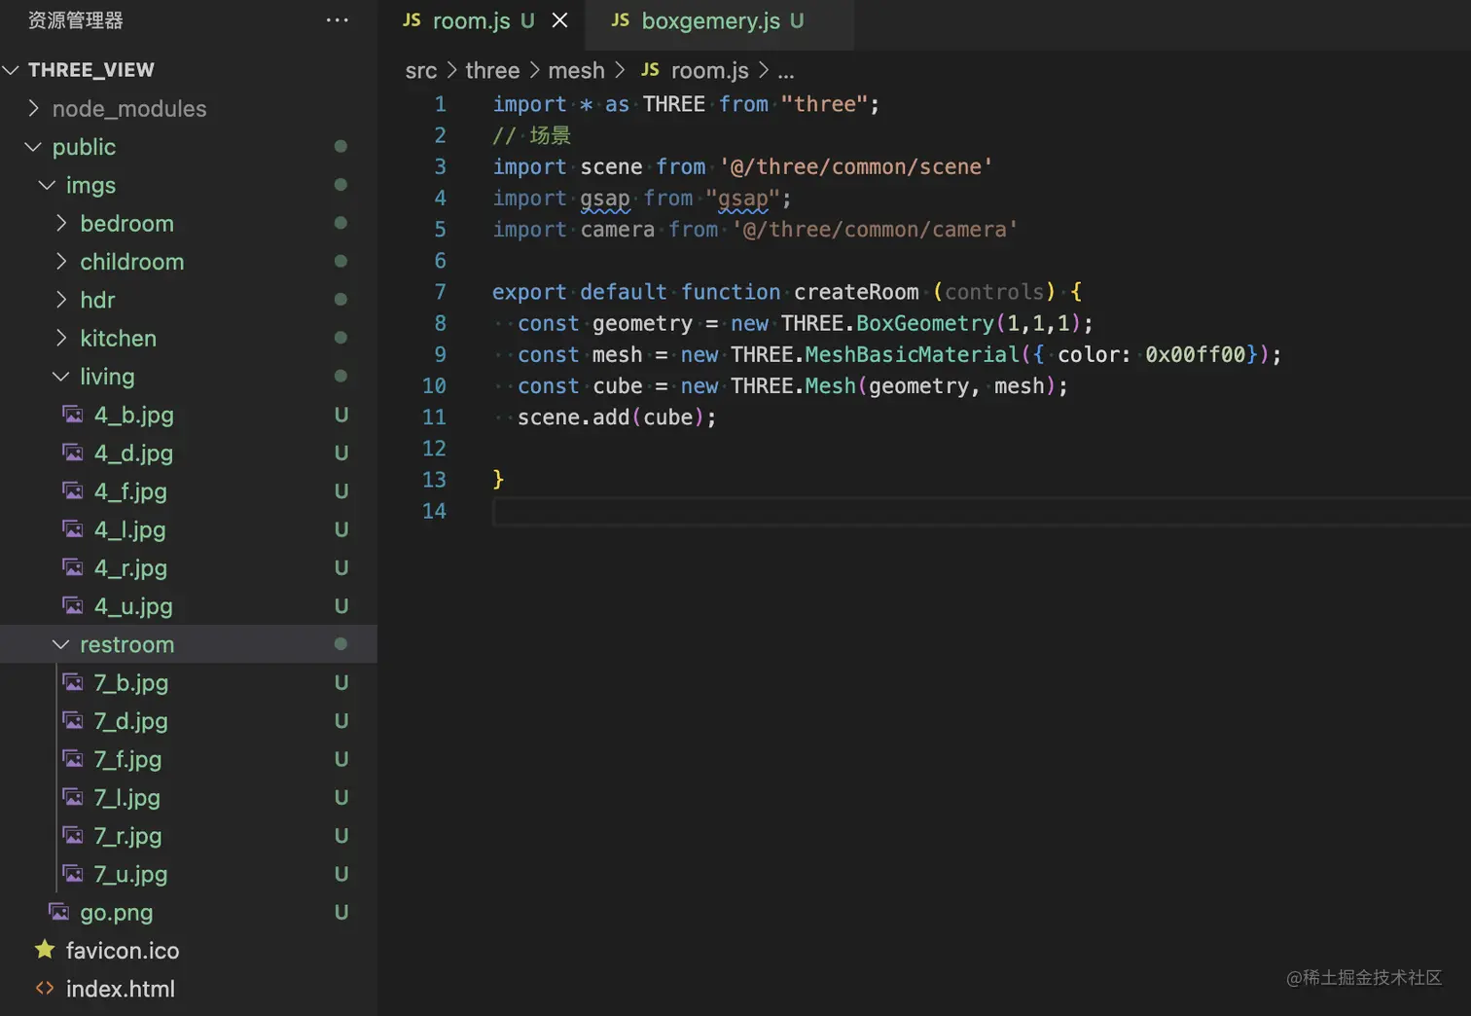Image resolution: width=1471 pixels, height=1016 pixels.
Task: Click the MeshBasicMaterial text on line 9
Action: point(913,354)
